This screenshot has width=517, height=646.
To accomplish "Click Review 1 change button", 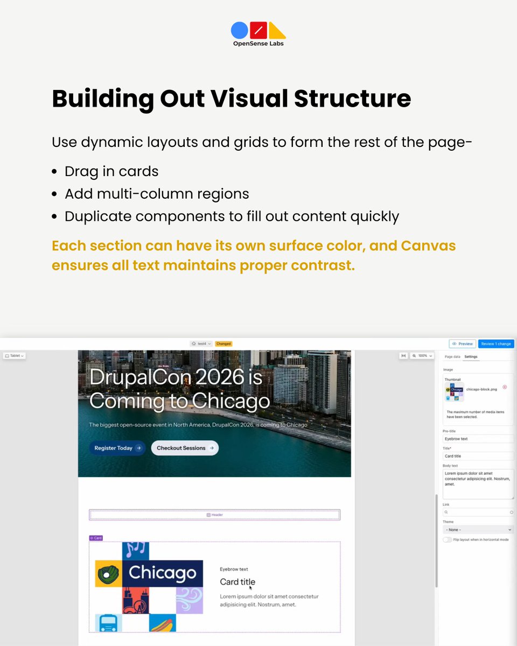I will point(496,343).
